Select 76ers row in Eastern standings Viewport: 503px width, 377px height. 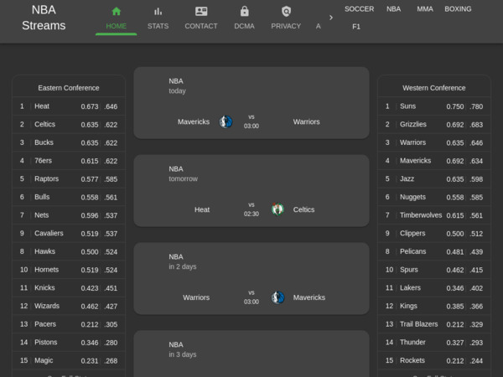point(69,161)
